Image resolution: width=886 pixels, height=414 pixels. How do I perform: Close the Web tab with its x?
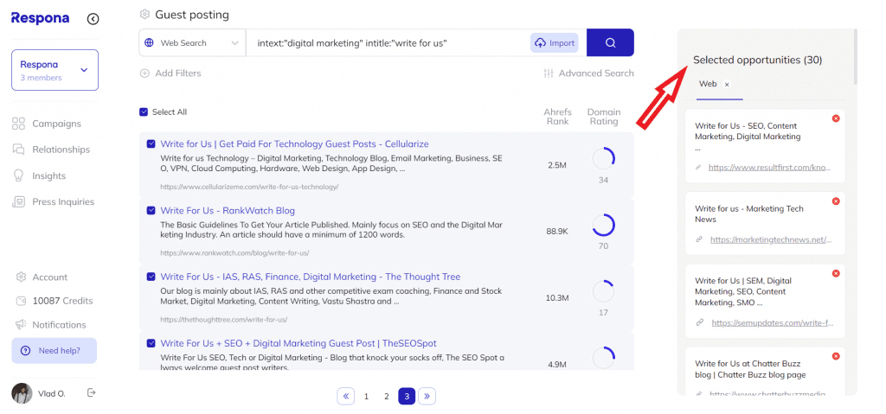coord(727,84)
